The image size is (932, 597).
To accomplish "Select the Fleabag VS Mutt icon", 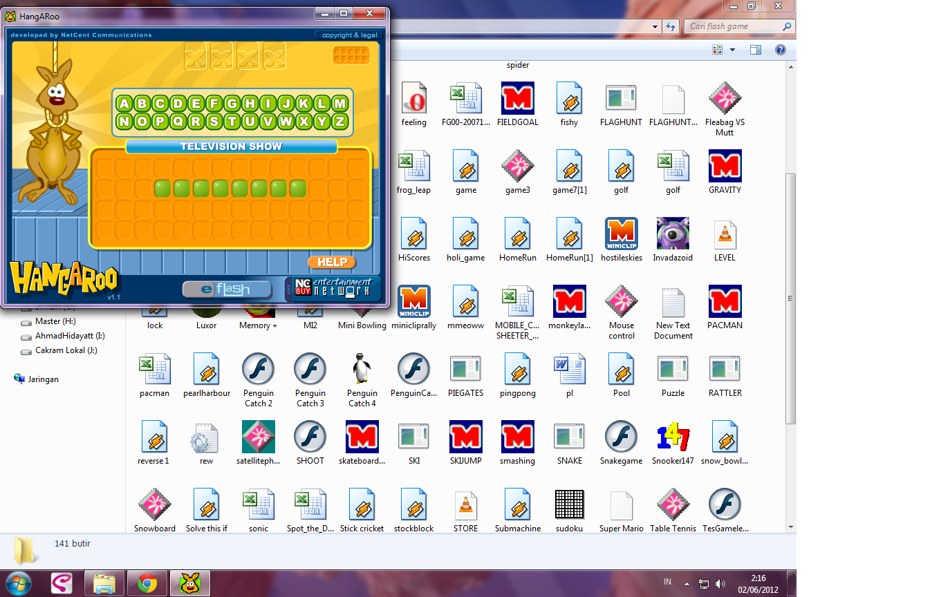I will [725, 109].
